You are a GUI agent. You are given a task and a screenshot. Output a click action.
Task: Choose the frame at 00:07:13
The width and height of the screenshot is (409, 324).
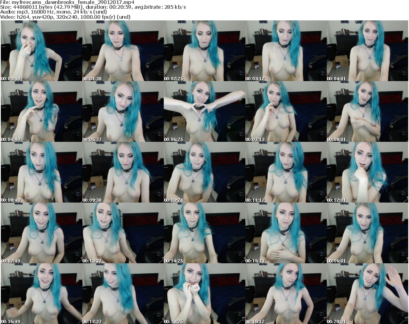pyautogui.click(x=286, y=111)
